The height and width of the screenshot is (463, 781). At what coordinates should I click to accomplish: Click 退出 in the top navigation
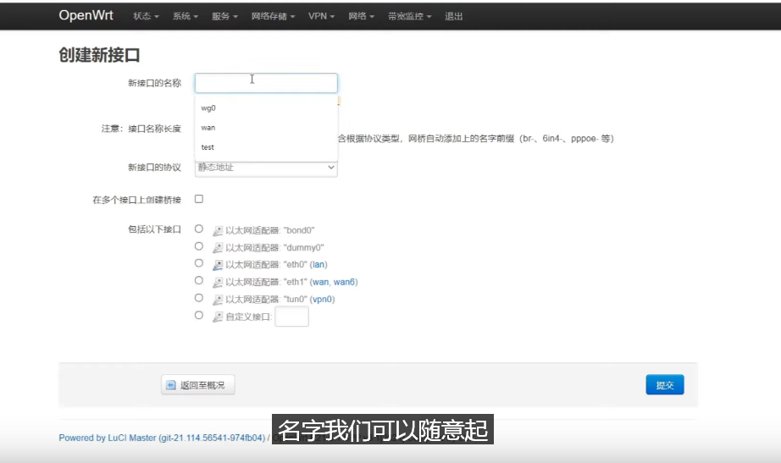coord(453,16)
